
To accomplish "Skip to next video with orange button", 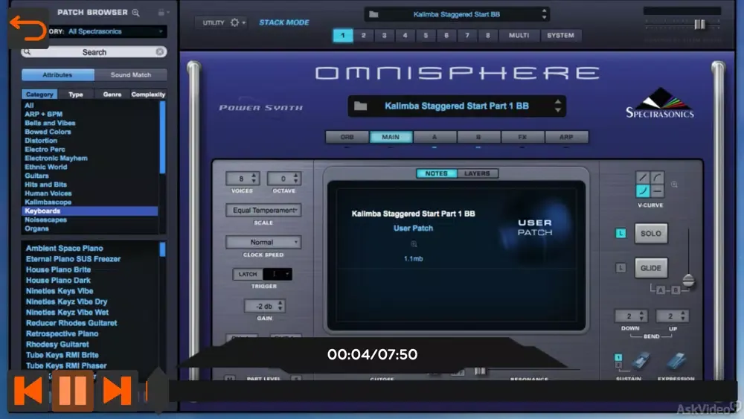I will coord(117,391).
